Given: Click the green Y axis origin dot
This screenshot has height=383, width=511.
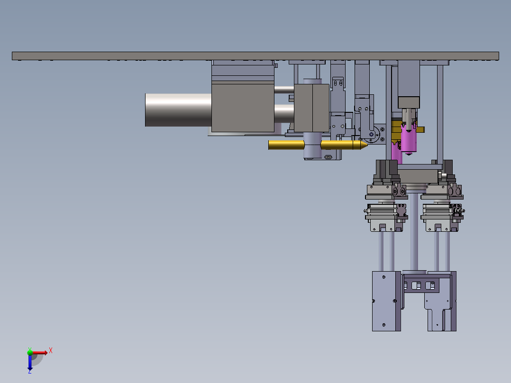Looking at the screenshot, I should click(30, 352).
